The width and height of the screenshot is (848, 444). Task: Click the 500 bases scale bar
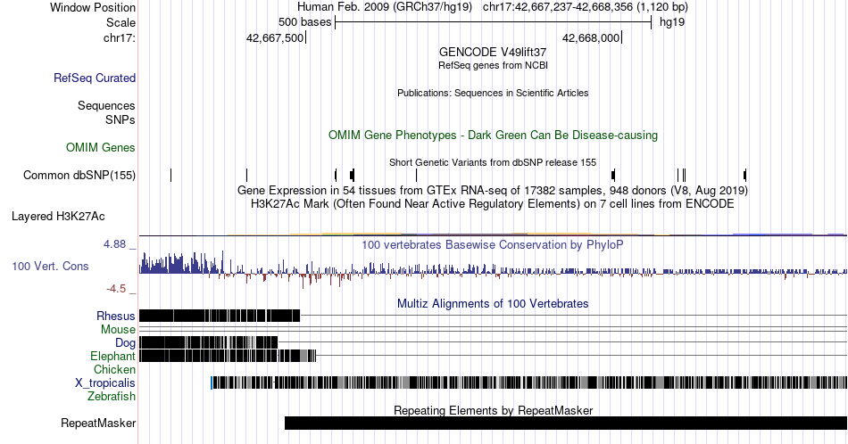pyautogui.click(x=493, y=22)
